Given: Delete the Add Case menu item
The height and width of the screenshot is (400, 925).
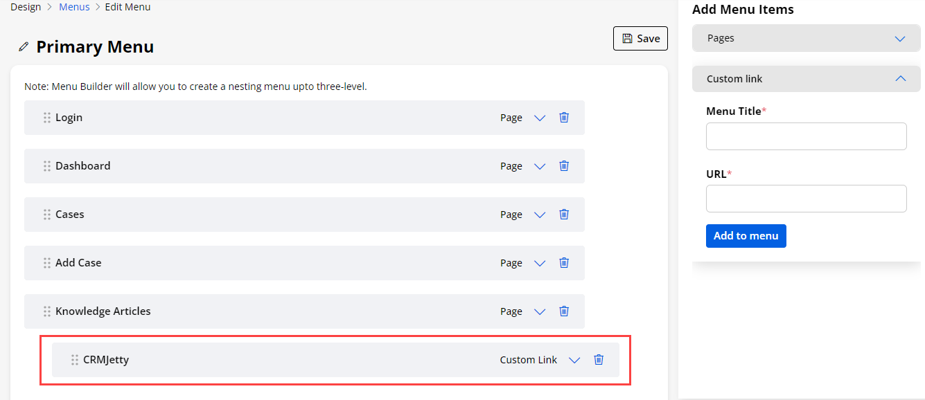Looking at the screenshot, I should [x=564, y=263].
